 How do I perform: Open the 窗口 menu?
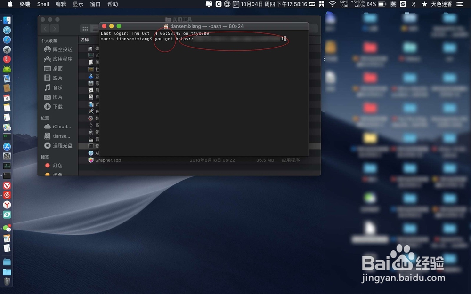(x=96, y=4)
